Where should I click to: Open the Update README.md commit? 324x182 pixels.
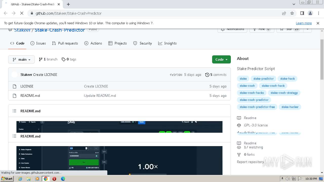point(100,96)
